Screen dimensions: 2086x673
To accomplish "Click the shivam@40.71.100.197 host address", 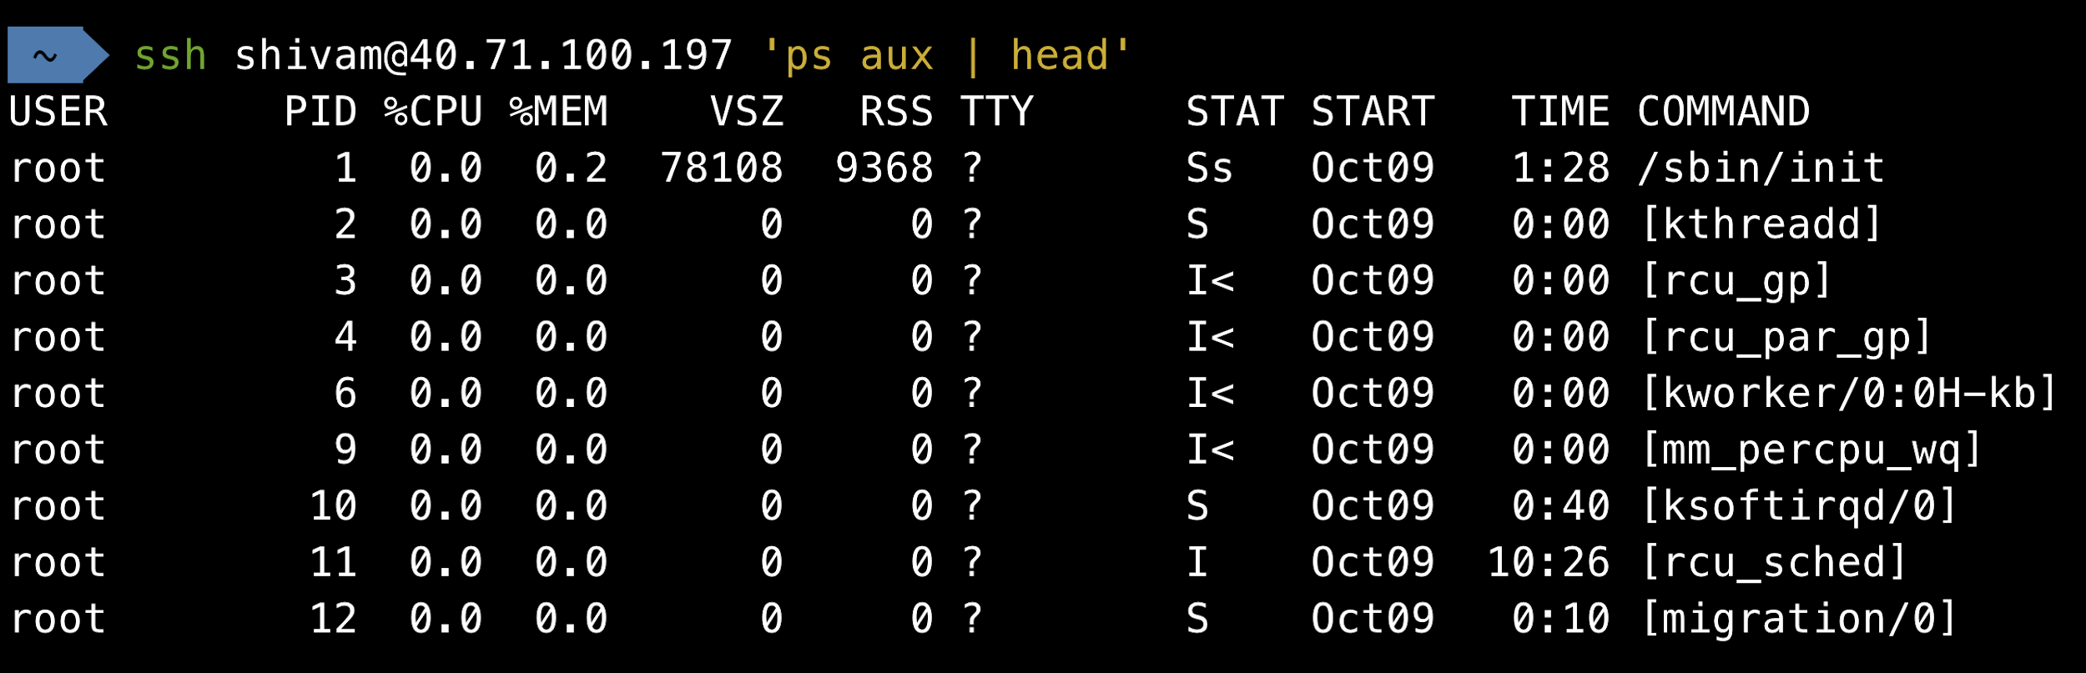I will (x=483, y=56).
